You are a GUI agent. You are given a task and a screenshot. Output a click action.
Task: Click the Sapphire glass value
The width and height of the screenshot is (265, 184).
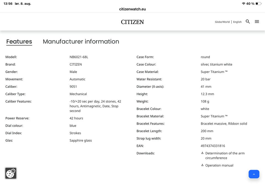81,141
